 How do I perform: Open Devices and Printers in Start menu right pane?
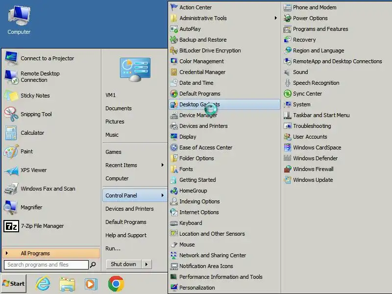[x=129, y=209]
